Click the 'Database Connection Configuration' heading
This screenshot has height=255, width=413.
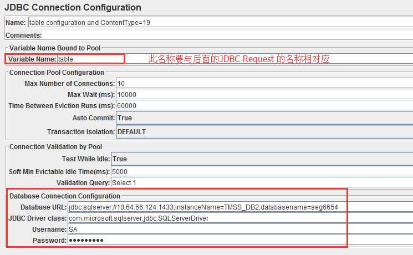tap(64, 196)
